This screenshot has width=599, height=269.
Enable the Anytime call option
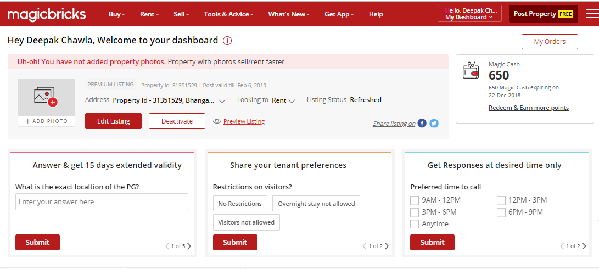click(x=415, y=224)
